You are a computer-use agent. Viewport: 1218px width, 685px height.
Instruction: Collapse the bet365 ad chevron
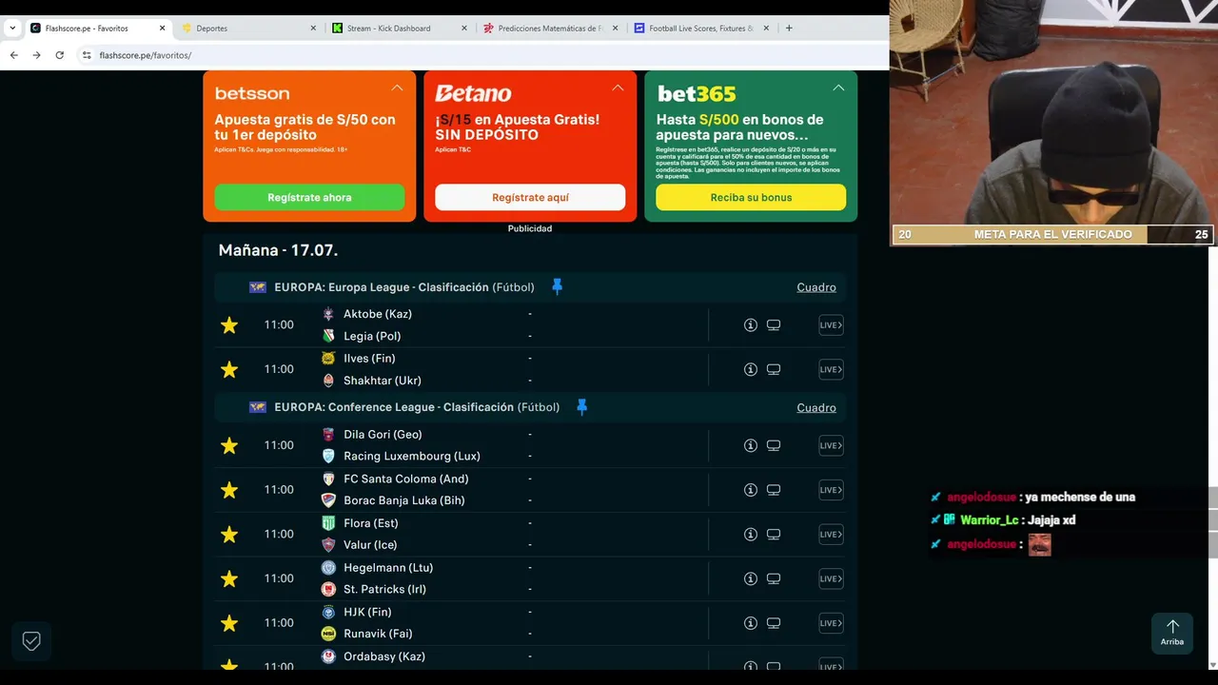[x=838, y=88]
